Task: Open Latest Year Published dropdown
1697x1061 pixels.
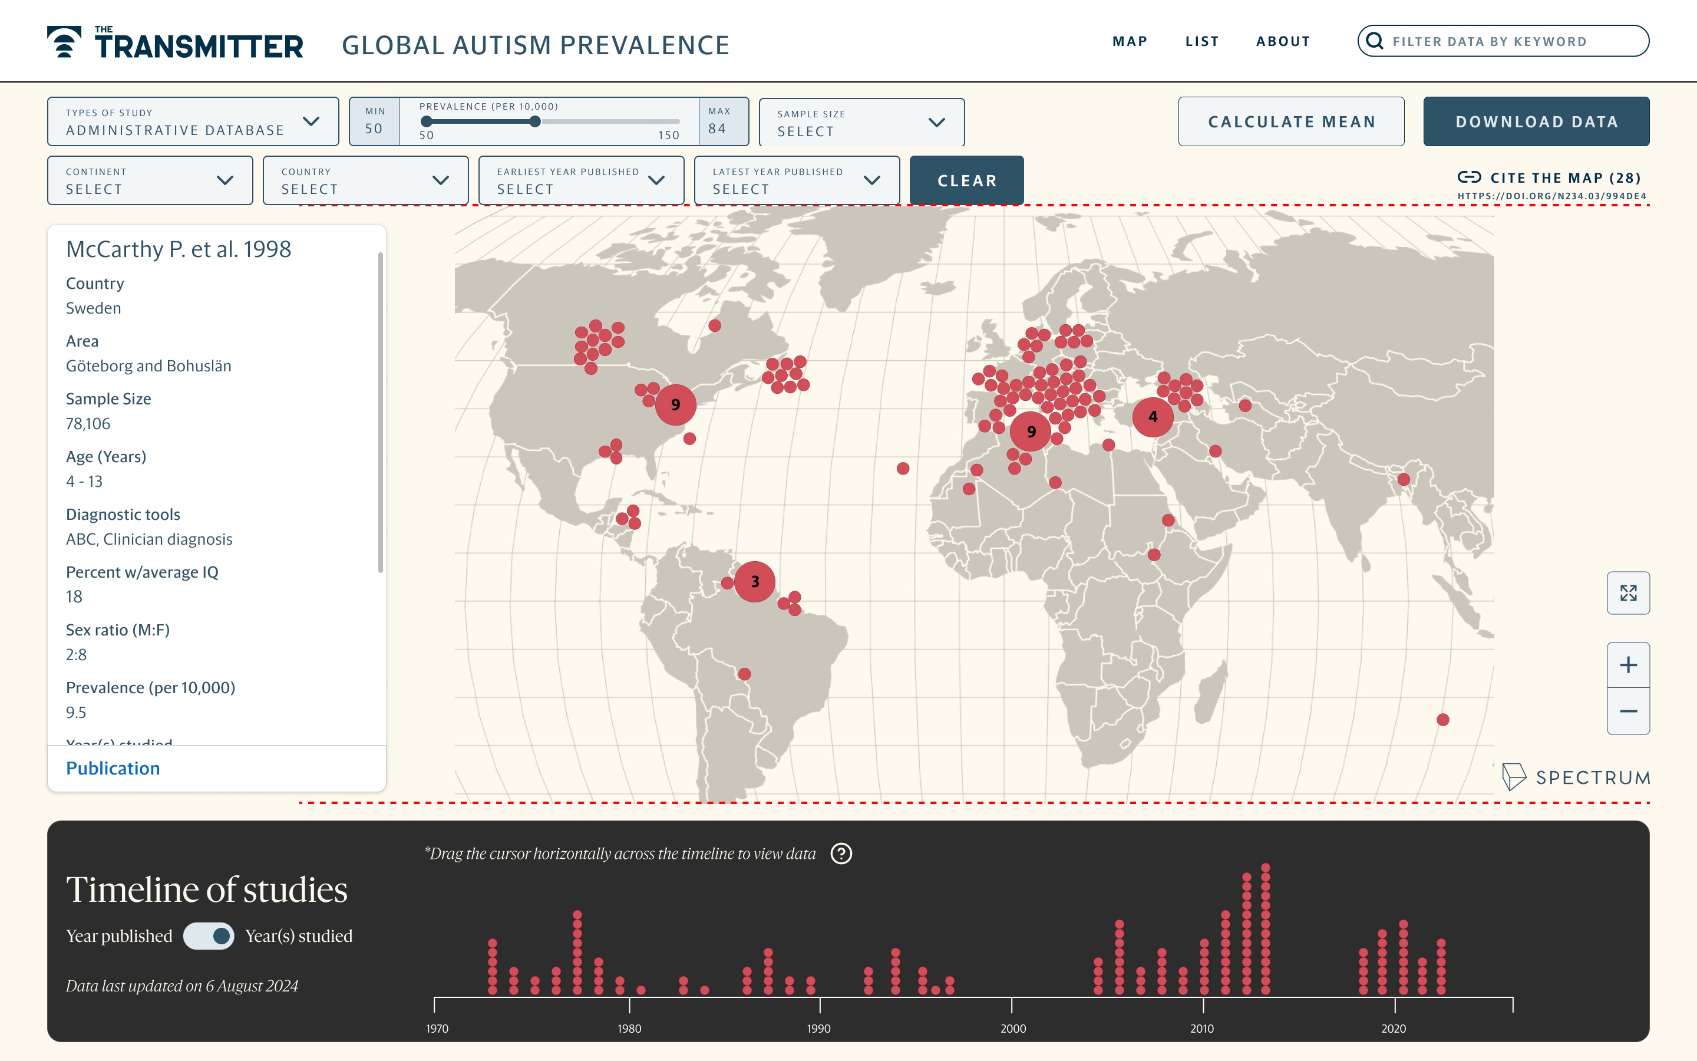Action: coord(797,180)
